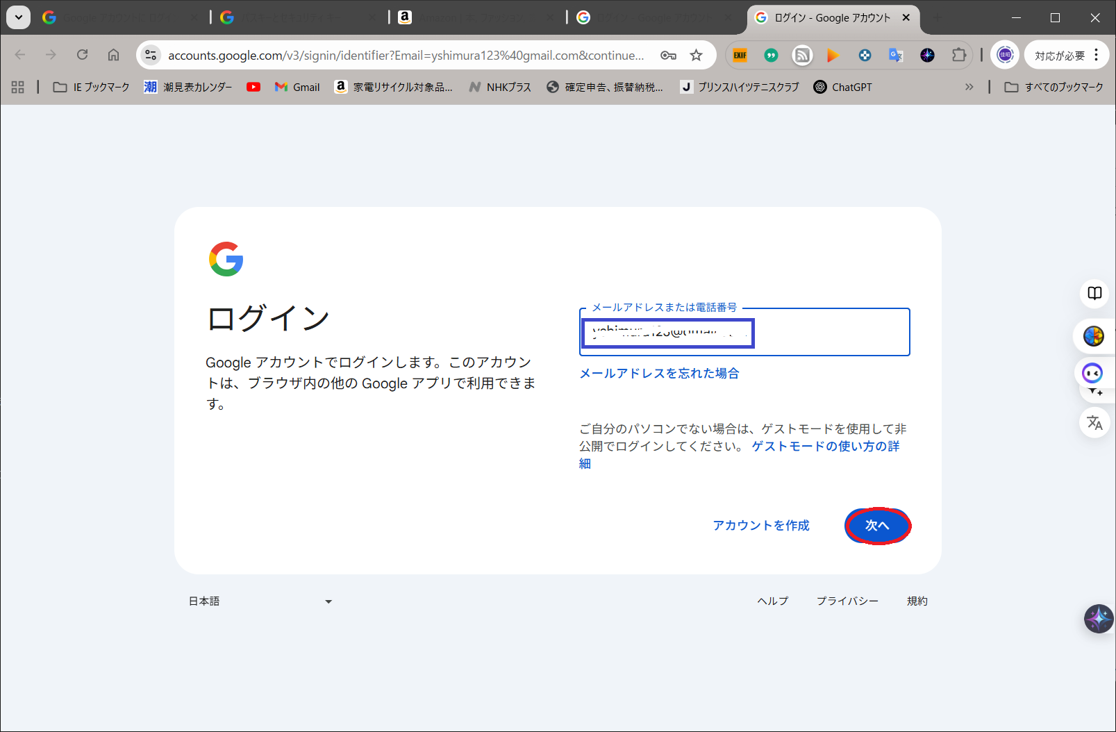Click the email or phone input field
This screenshot has width=1116, height=732.
pos(830,333)
